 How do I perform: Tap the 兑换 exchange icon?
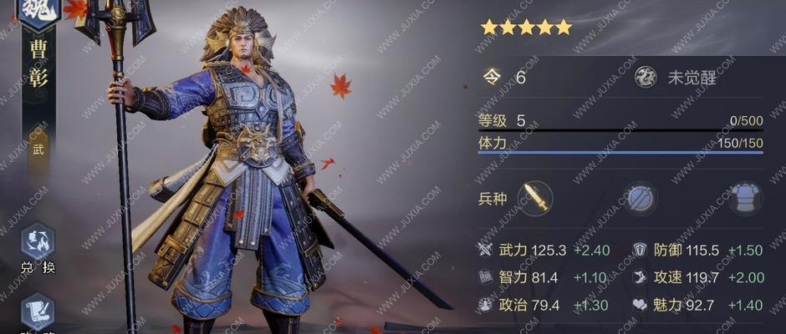tap(38, 242)
